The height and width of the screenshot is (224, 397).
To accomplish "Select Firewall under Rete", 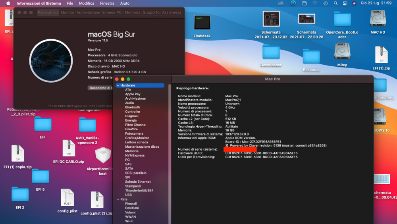I will click(131, 204).
